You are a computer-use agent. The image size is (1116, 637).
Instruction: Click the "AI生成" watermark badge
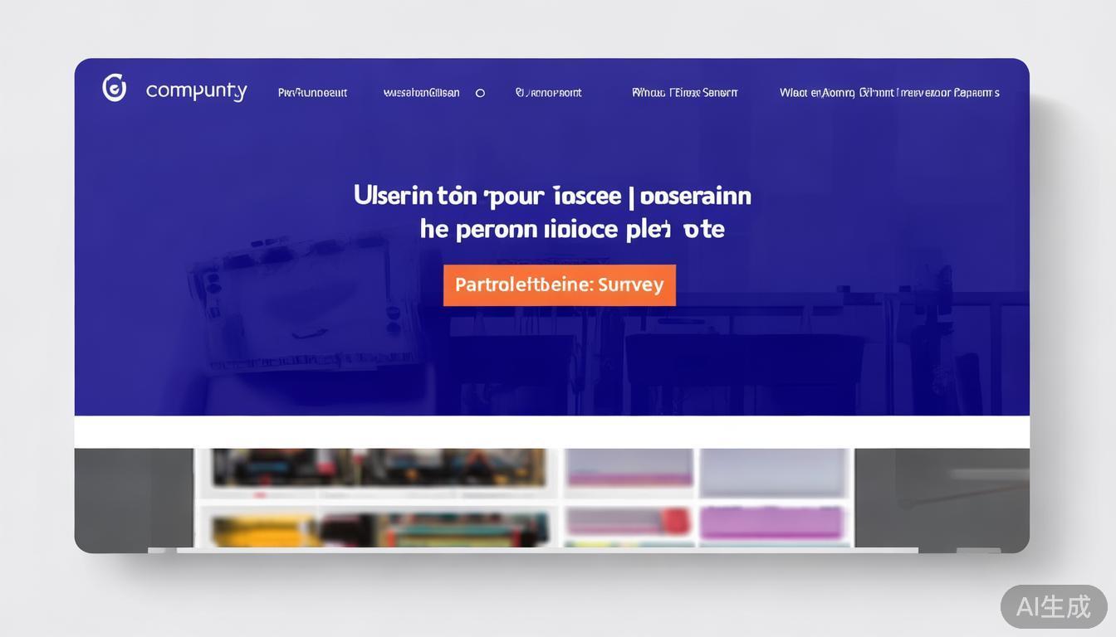tap(1053, 606)
